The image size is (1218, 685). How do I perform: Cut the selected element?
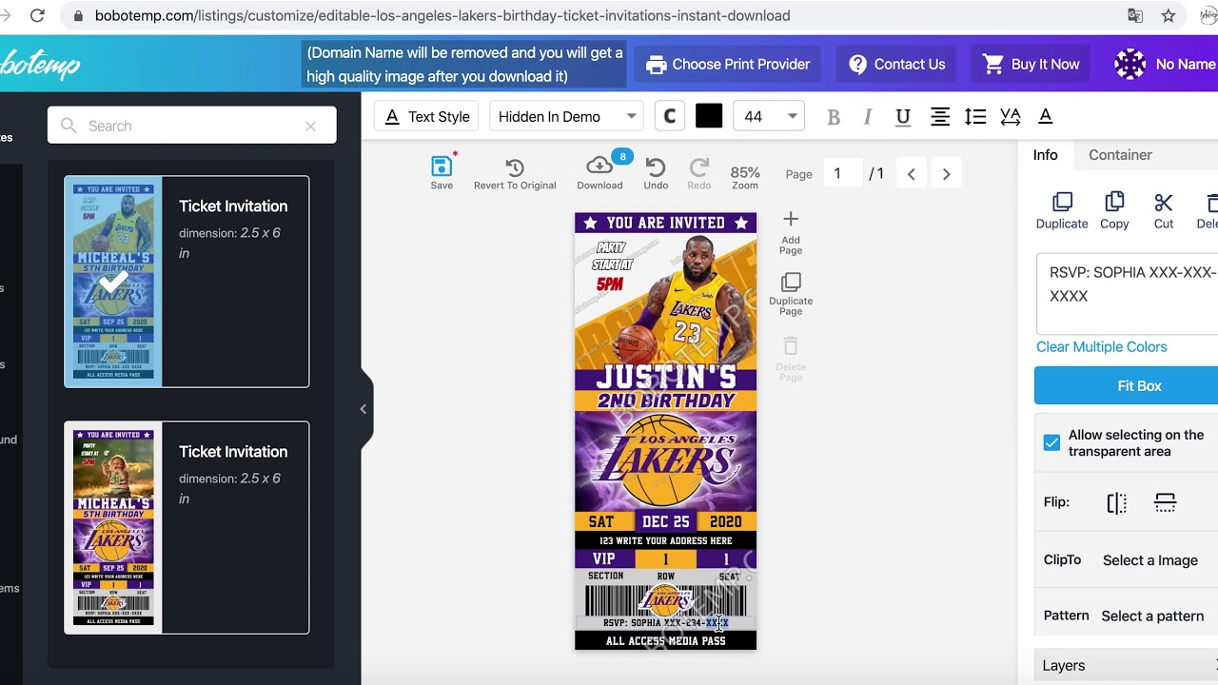1164,211
